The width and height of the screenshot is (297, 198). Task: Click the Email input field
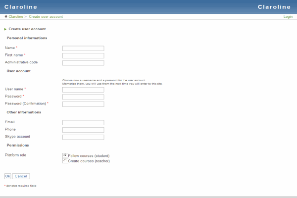(x=83, y=122)
